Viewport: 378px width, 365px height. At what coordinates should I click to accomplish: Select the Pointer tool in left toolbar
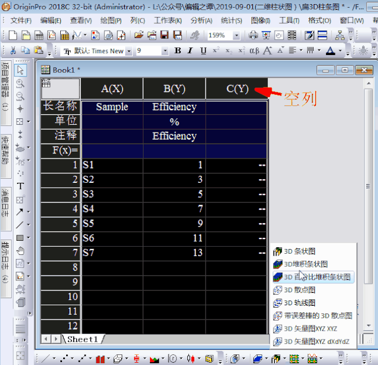coord(20,70)
